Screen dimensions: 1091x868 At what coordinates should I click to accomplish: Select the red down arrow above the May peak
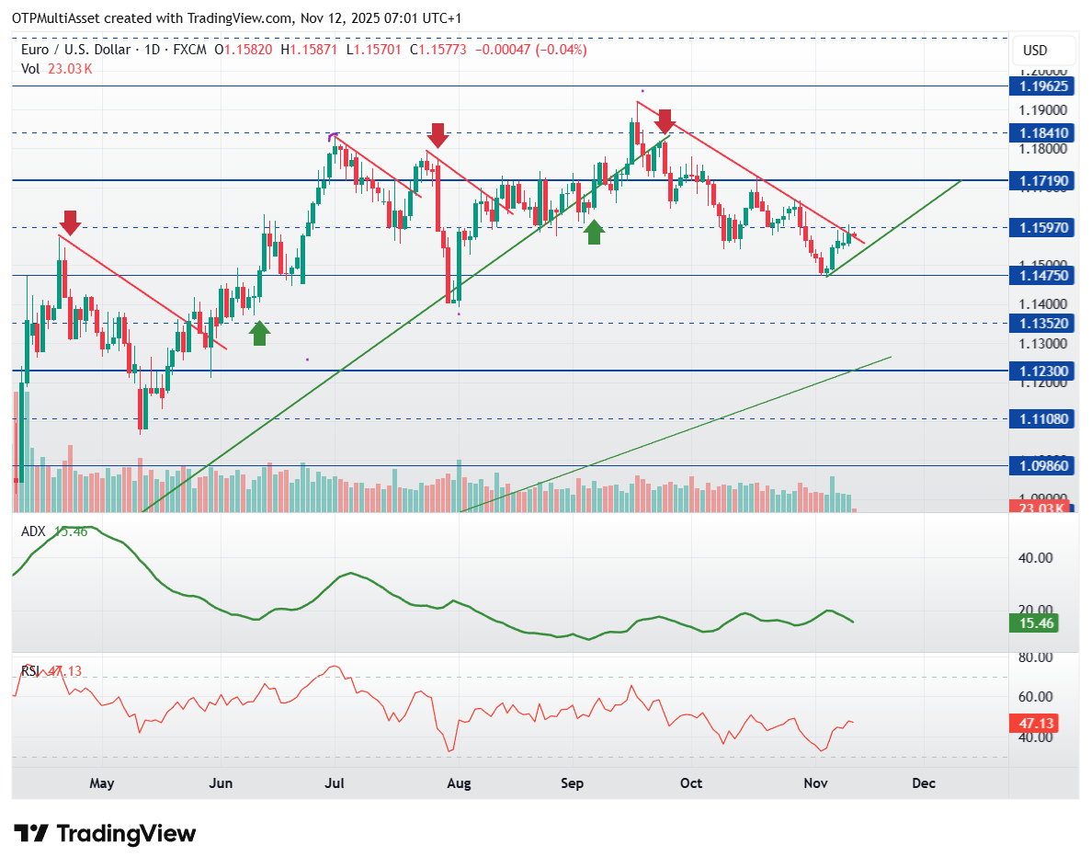tap(70, 223)
